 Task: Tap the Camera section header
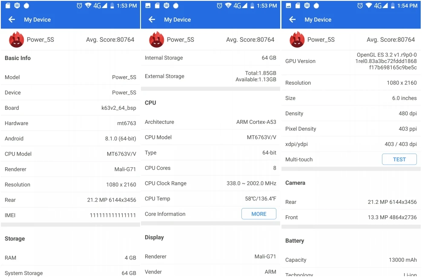[x=295, y=183]
